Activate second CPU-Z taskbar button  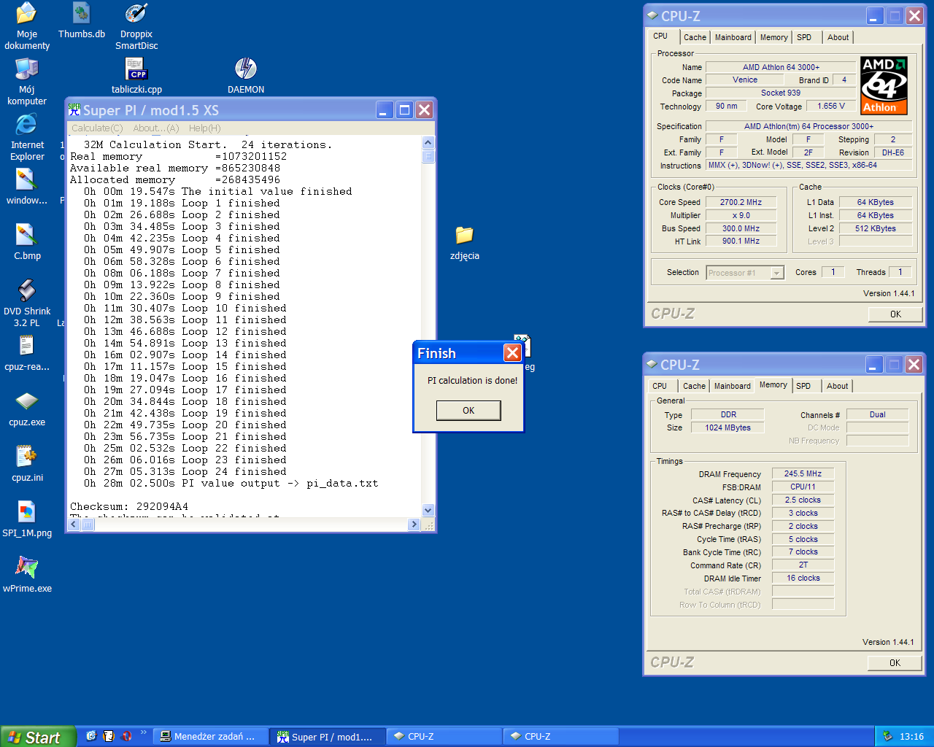[560, 737]
